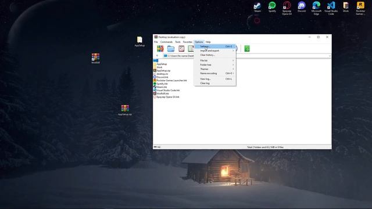Select Spotify.lnk in the file list
This screenshot has height=209, width=372.
coord(160,84)
